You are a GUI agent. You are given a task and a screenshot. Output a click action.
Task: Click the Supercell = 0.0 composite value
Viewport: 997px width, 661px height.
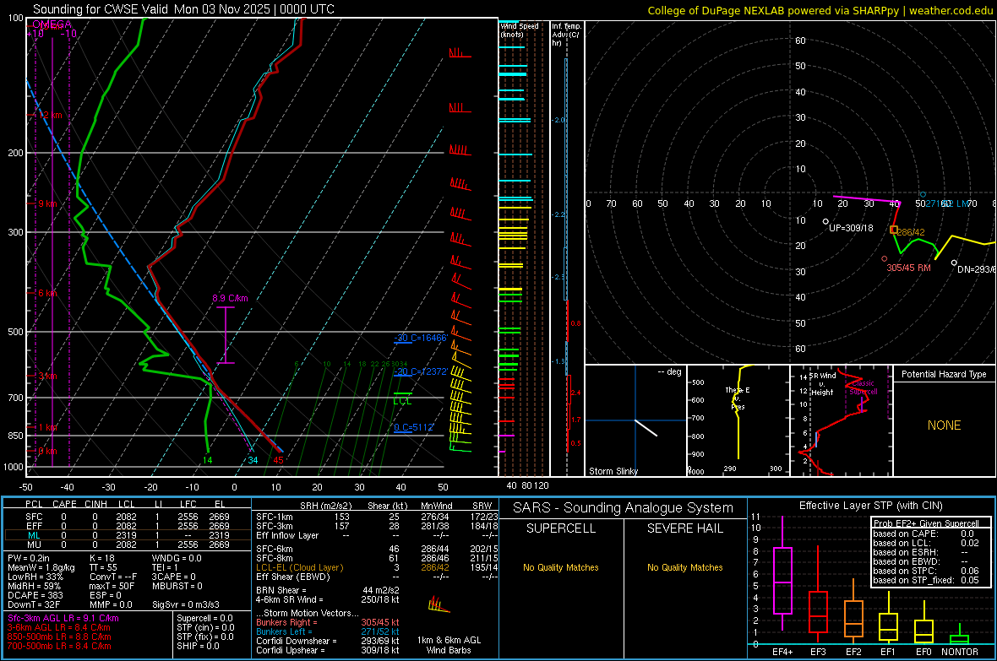204,618
